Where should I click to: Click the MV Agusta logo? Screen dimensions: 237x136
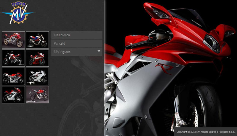point(17,13)
